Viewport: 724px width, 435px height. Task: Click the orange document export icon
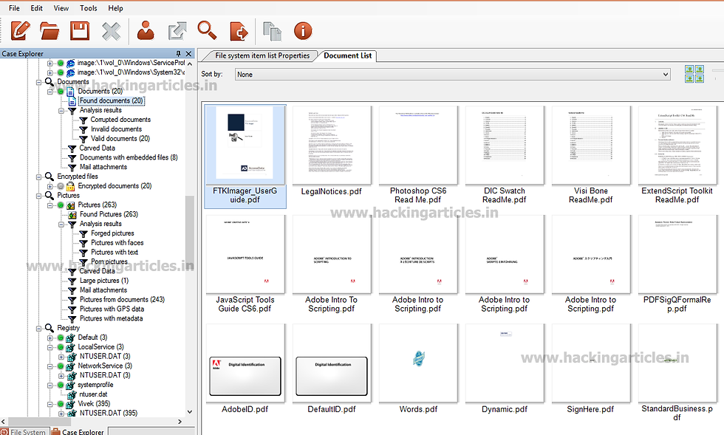pos(239,32)
